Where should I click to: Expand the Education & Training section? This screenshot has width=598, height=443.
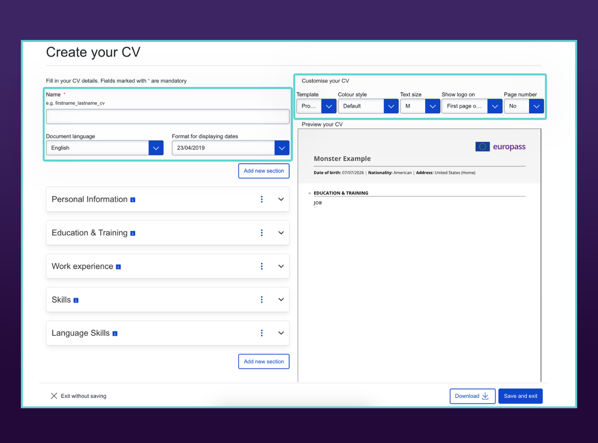click(x=281, y=233)
